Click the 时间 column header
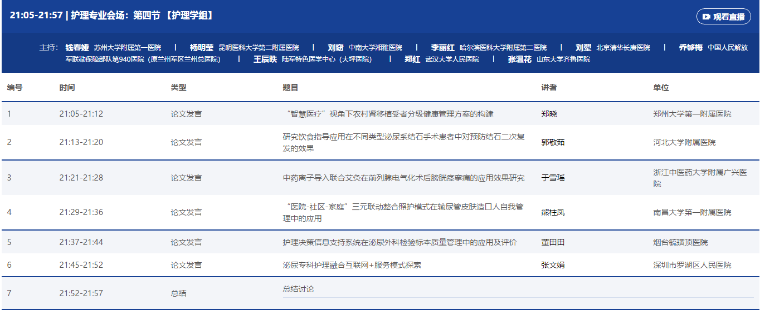 coord(67,88)
